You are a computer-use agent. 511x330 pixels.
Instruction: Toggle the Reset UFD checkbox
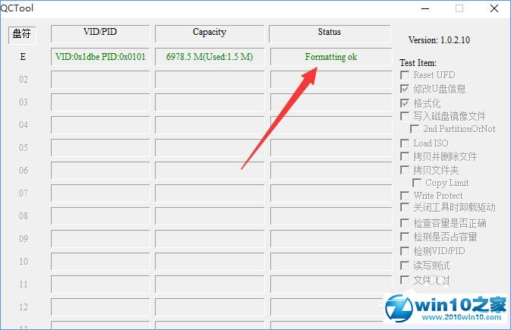click(x=405, y=75)
